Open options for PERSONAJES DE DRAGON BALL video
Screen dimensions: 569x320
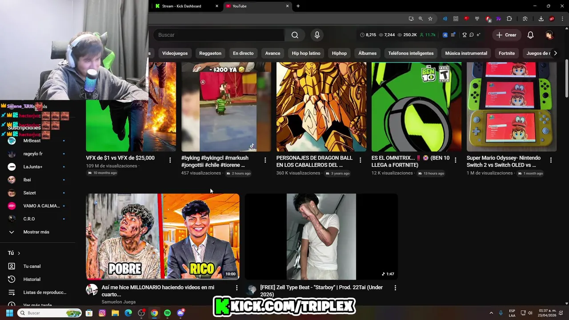click(x=360, y=160)
